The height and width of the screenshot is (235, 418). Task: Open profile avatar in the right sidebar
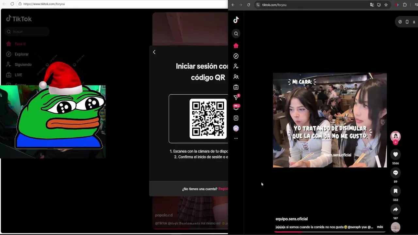pos(236,128)
